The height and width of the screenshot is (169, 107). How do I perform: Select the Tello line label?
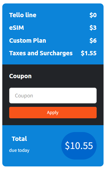[x=23, y=15]
